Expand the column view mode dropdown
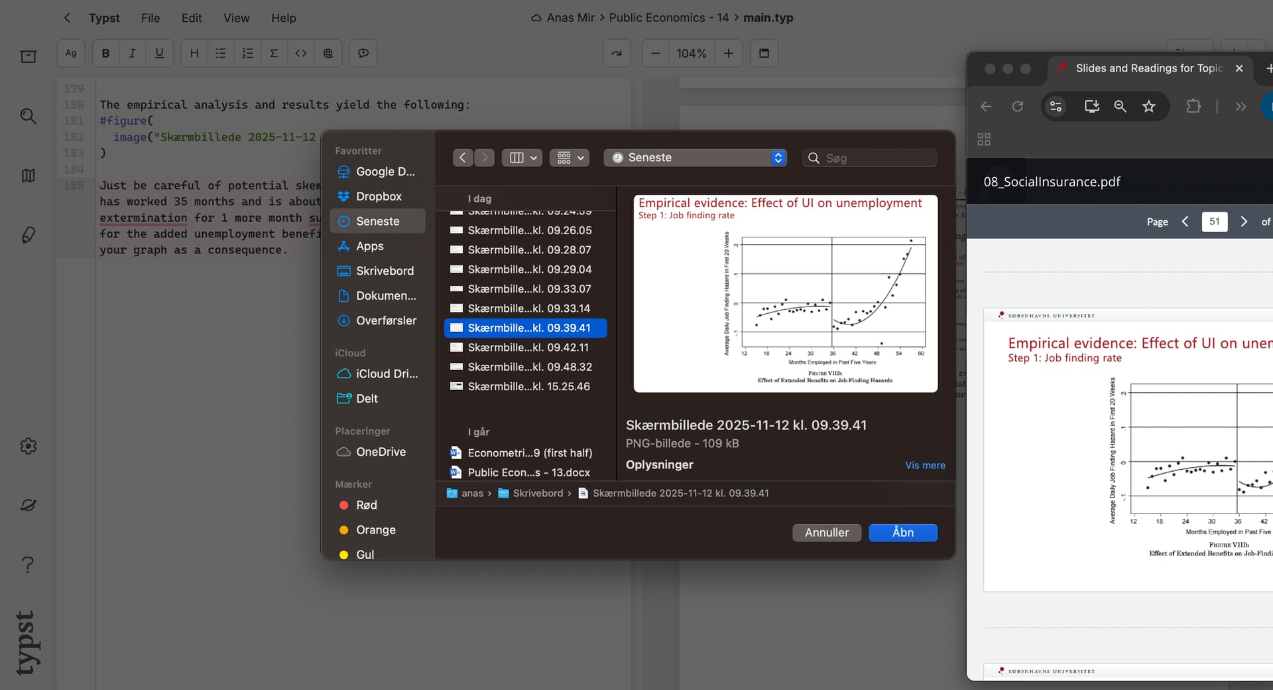1273x690 pixels. [522, 158]
